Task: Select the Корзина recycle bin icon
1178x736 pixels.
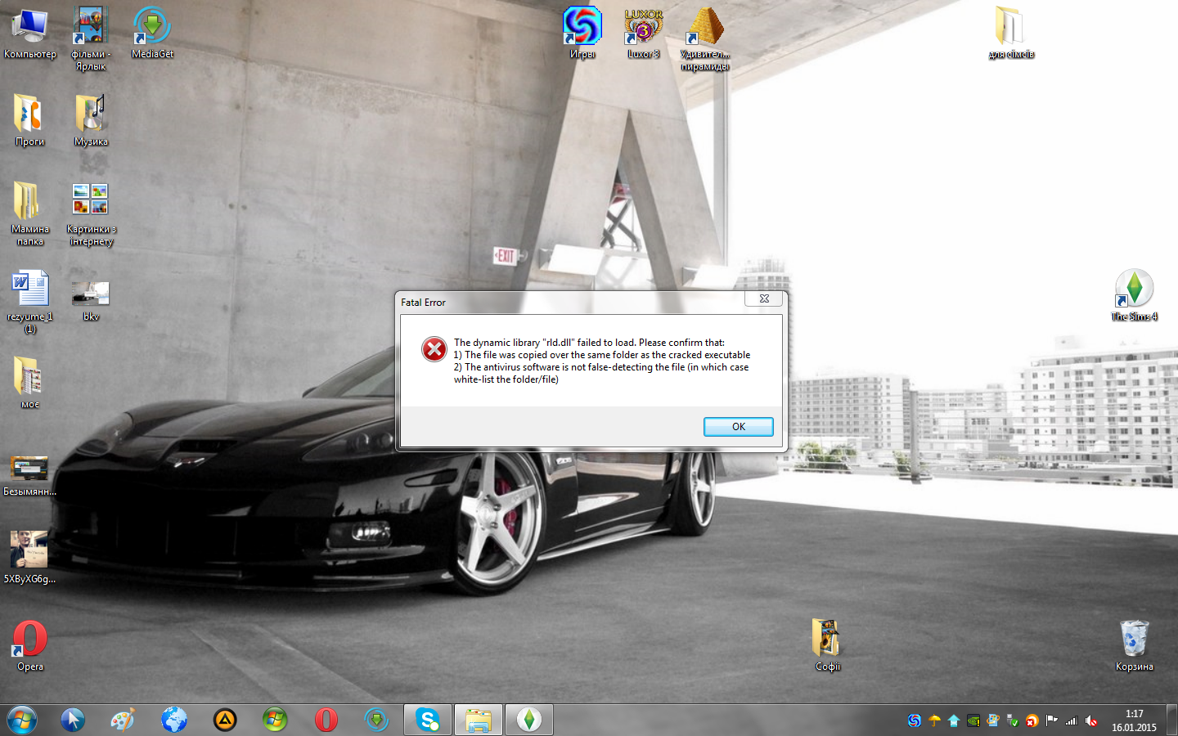Action: point(1134,640)
